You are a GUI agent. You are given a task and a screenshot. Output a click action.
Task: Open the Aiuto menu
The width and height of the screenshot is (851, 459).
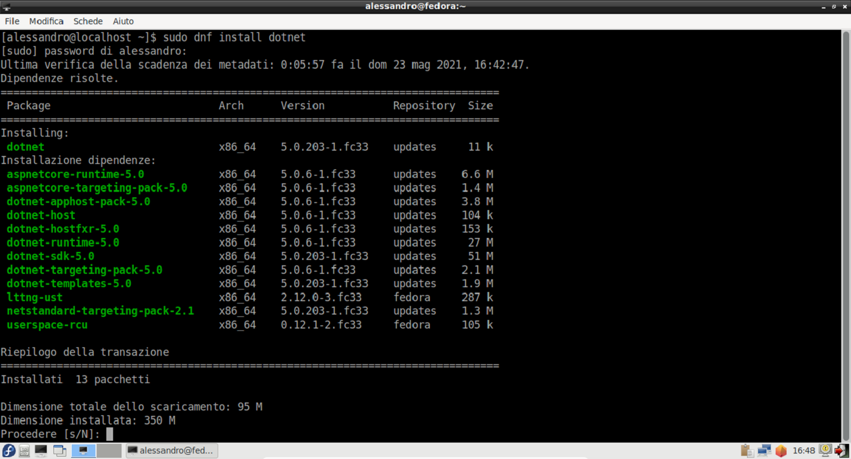pos(123,21)
